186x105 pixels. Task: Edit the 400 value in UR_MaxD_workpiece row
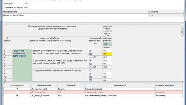pyautogui.click(x=71, y=95)
